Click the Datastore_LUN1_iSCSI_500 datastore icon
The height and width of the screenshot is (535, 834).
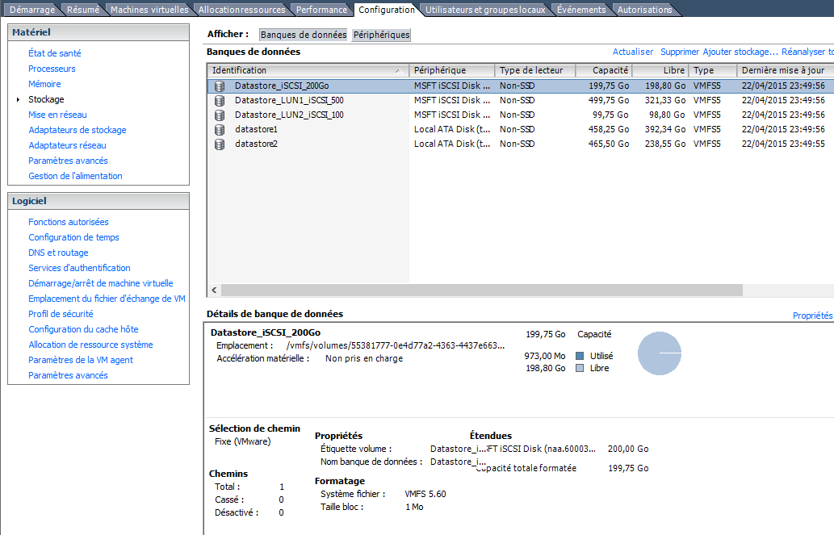click(x=219, y=101)
